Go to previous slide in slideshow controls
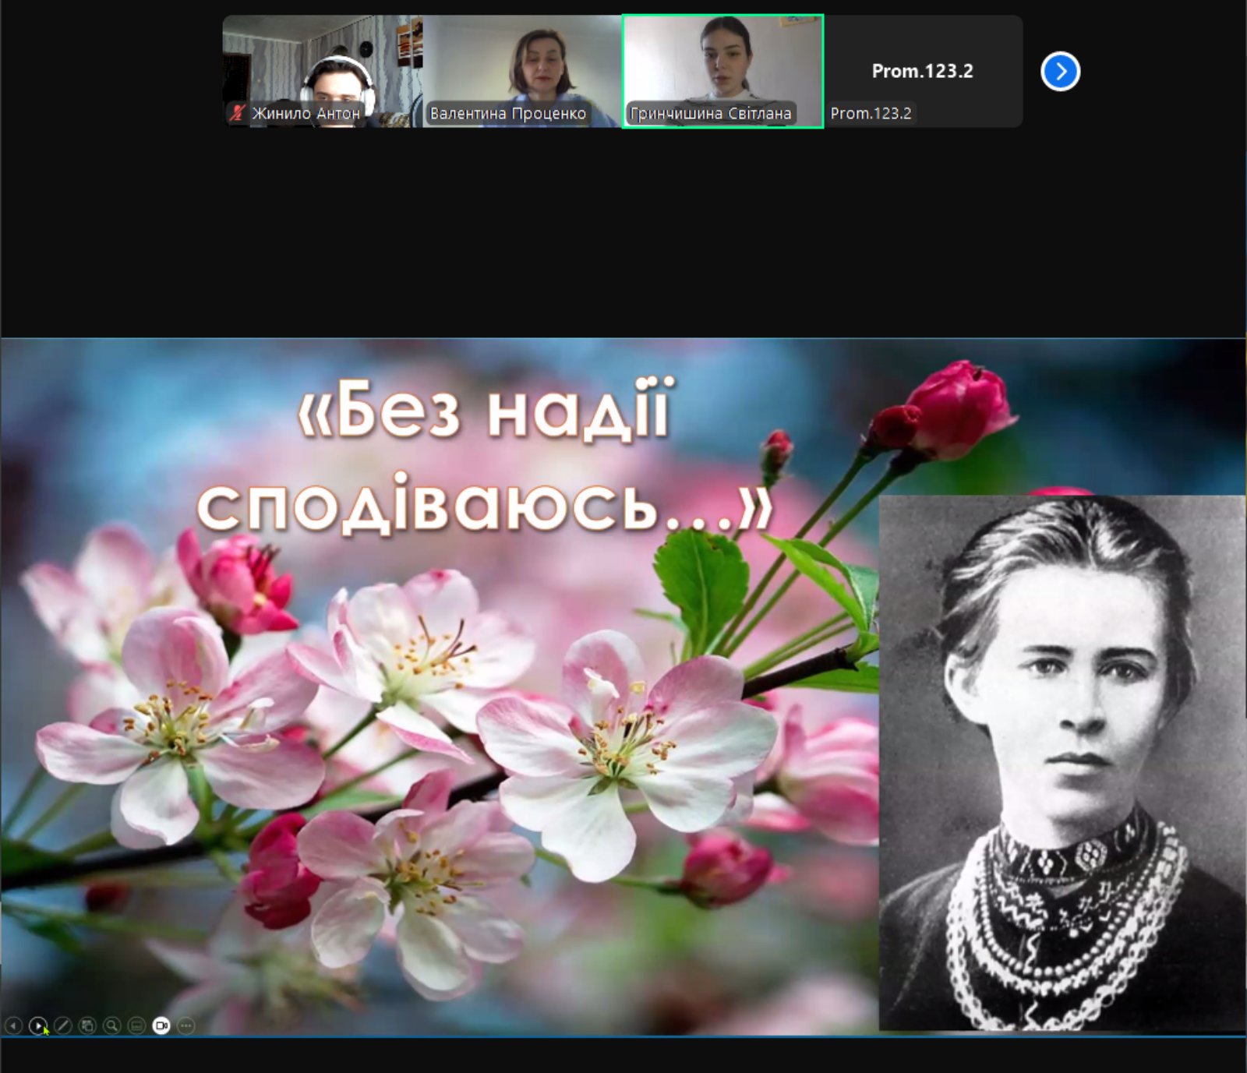 (13, 1026)
